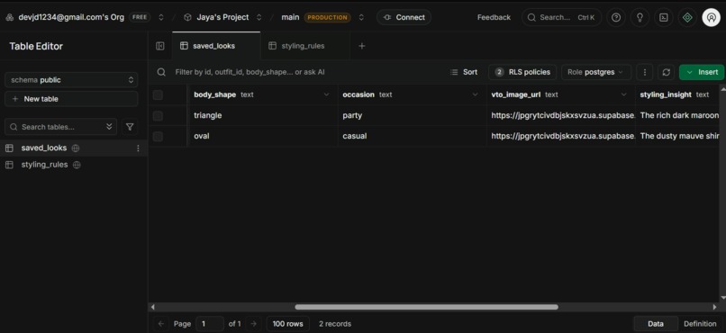Select the vto_image_url cell in casual row

coord(560,137)
